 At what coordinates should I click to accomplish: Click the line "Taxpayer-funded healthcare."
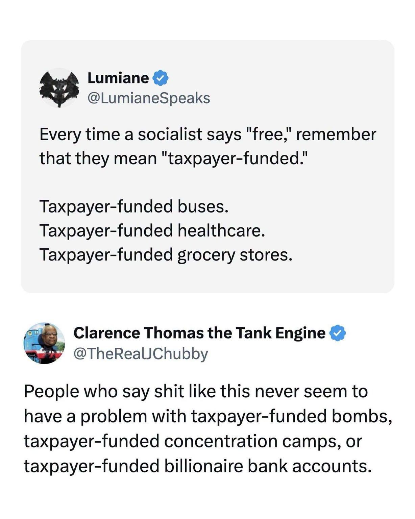152,231
